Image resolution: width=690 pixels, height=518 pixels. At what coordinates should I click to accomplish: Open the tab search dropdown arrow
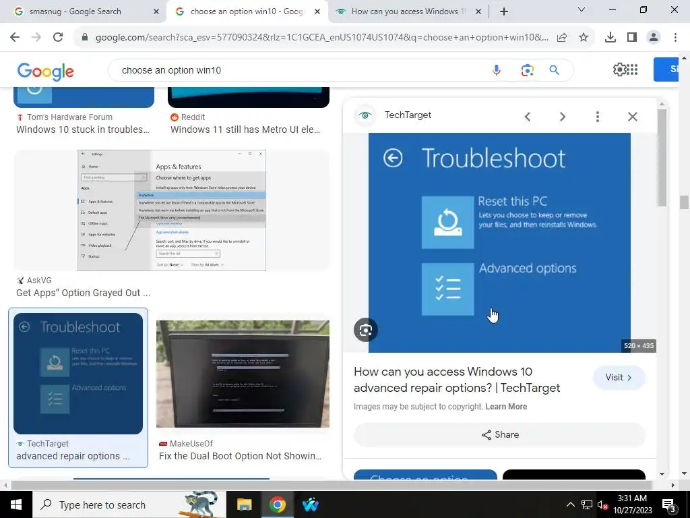coord(581,9)
